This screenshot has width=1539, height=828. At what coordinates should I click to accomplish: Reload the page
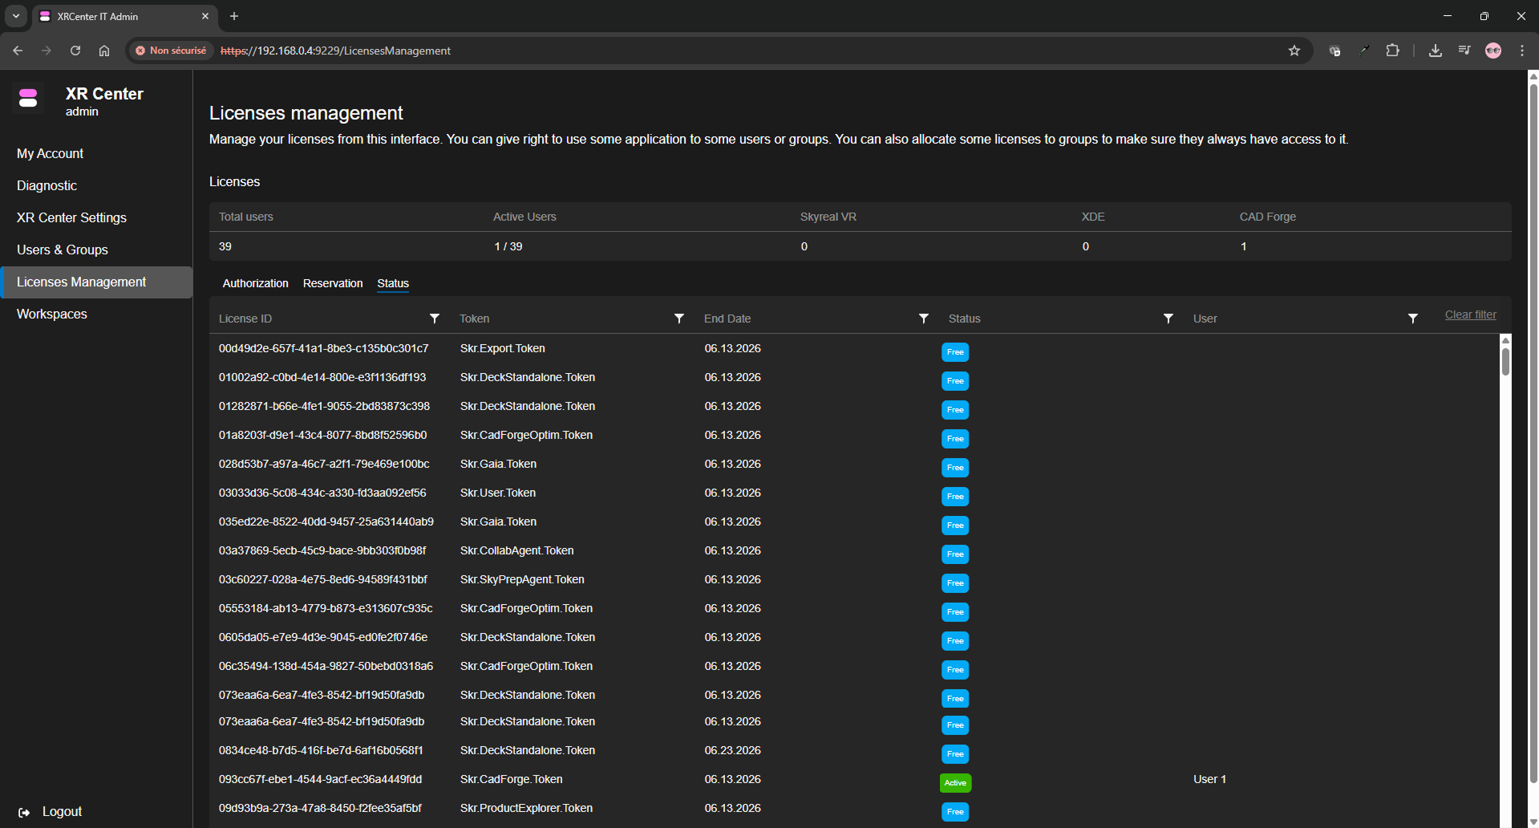75,51
